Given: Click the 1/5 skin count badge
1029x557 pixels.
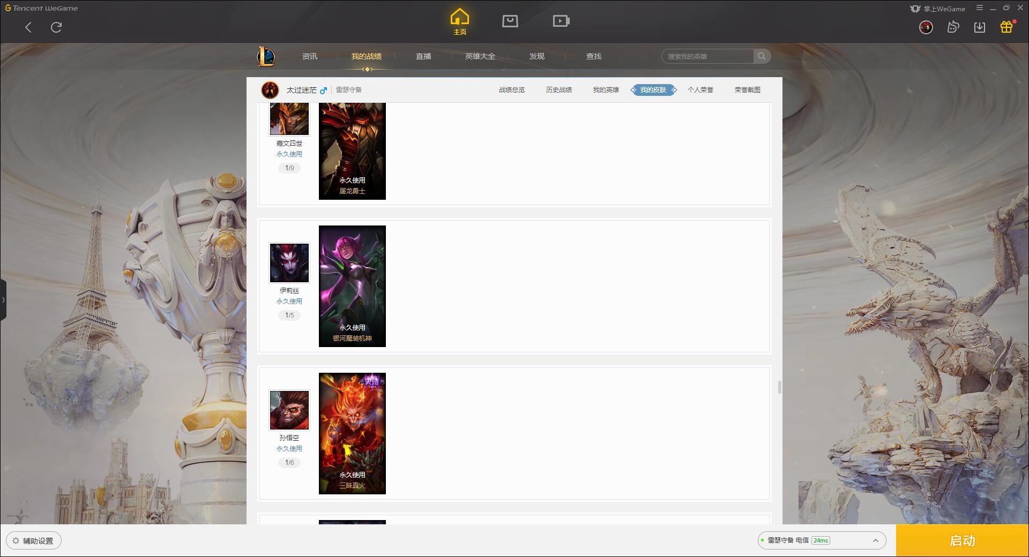Looking at the screenshot, I should (289, 315).
